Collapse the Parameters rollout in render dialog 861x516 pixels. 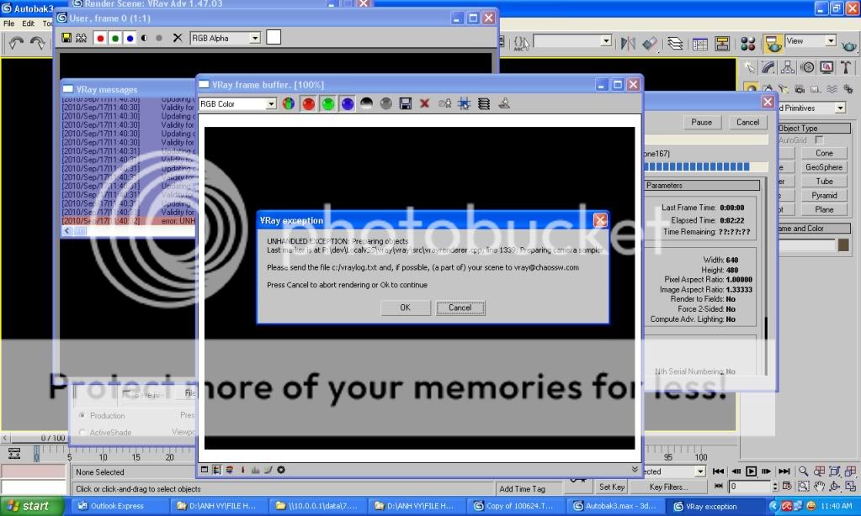(x=702, y=186)
